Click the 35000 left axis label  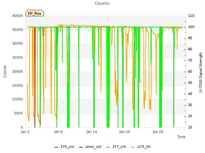(18, 30)
